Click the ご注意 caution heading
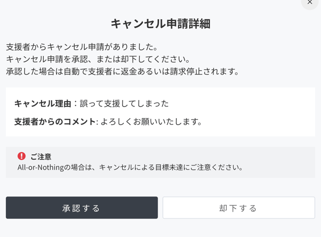 tap(41, 157)
